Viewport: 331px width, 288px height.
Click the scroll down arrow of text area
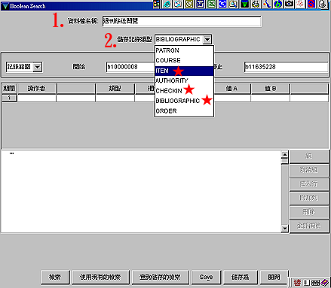click(x=284, y=228)
